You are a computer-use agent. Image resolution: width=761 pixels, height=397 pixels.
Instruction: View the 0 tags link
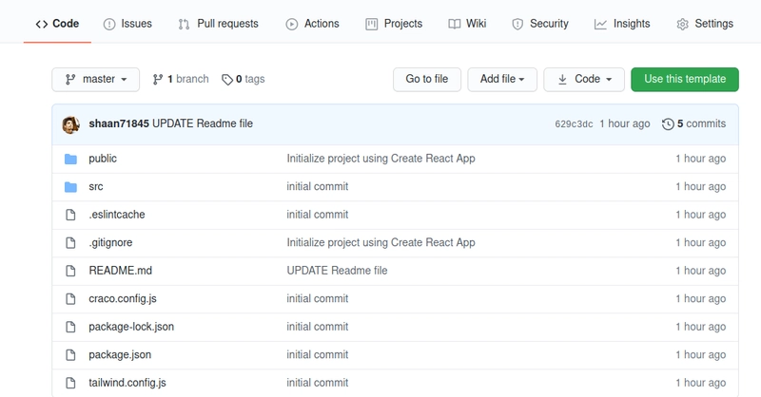pyautogui.click(x=244, y=79)
